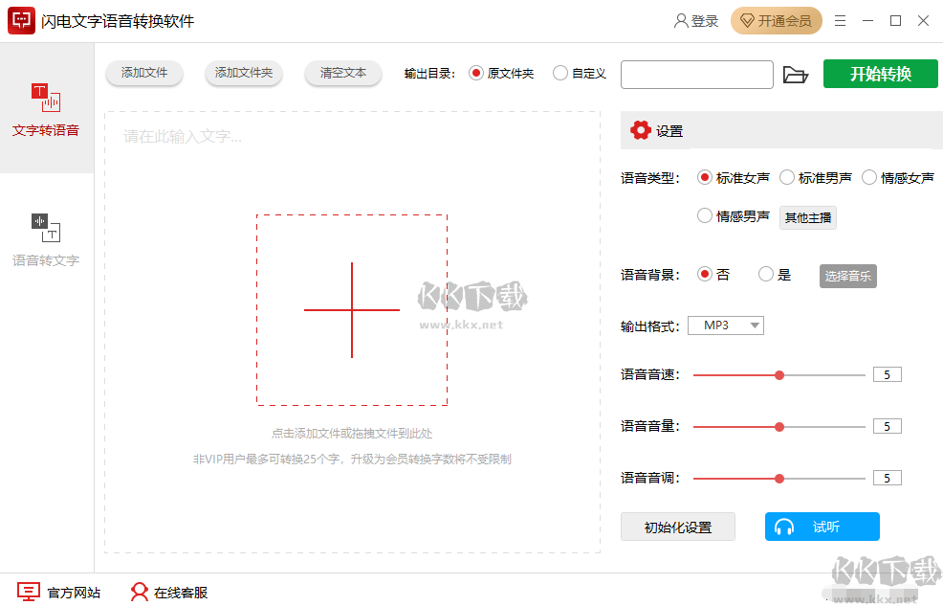Enable background music by selecting 是

point(766,275)
